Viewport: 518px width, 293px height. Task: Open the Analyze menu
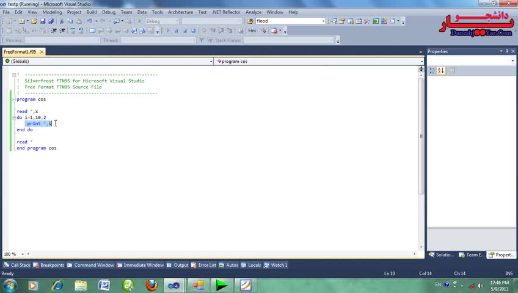(x=254, y=12)
